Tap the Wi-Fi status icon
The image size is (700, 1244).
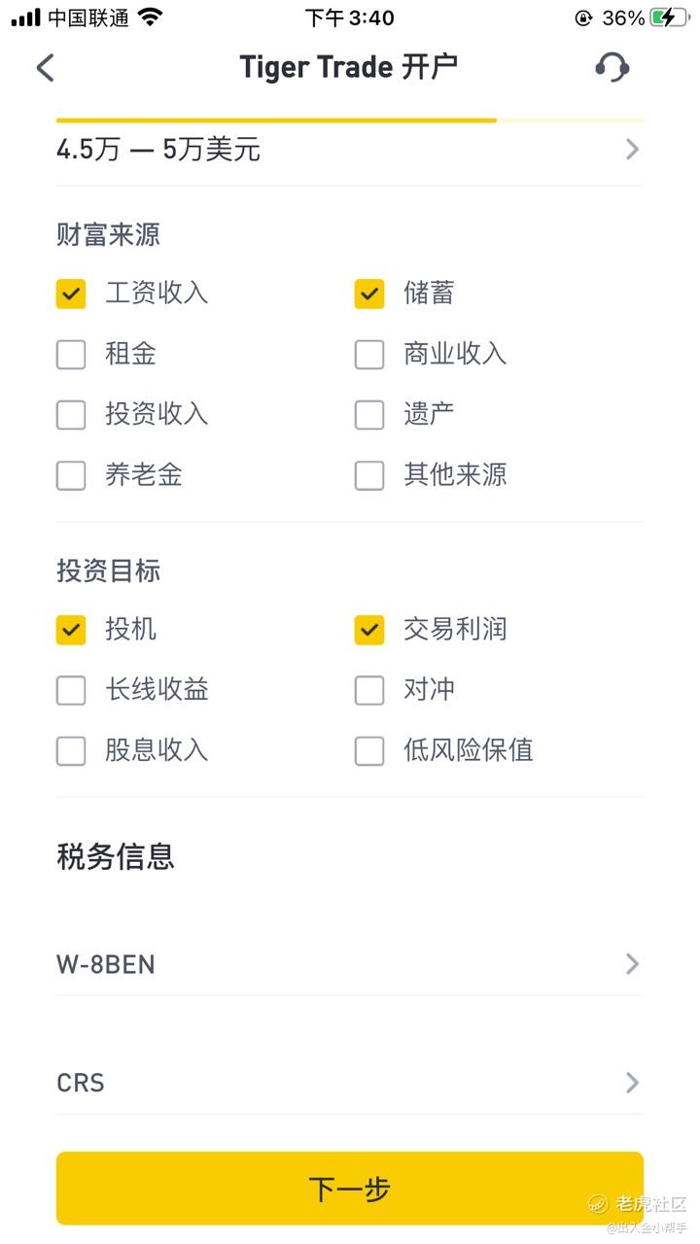151,17
